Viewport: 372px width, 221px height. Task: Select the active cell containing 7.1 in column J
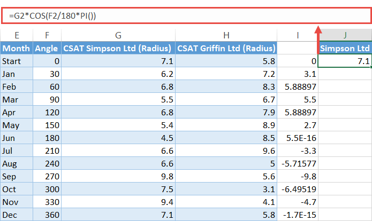pos(345,61)
